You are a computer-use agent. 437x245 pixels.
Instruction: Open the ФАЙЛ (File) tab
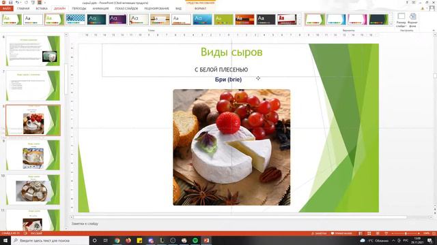(x=6, y=9)
